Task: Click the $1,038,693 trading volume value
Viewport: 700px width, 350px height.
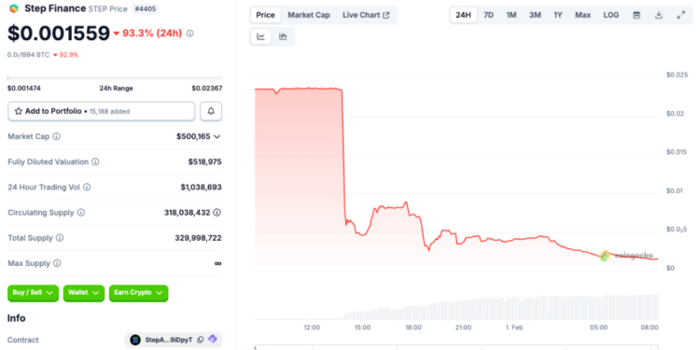Action: click(201, 187)
